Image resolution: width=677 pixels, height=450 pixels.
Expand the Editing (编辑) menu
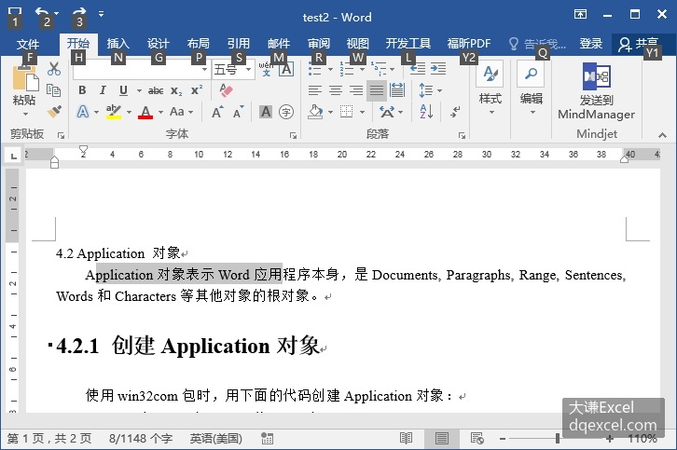tap(532, 89)
